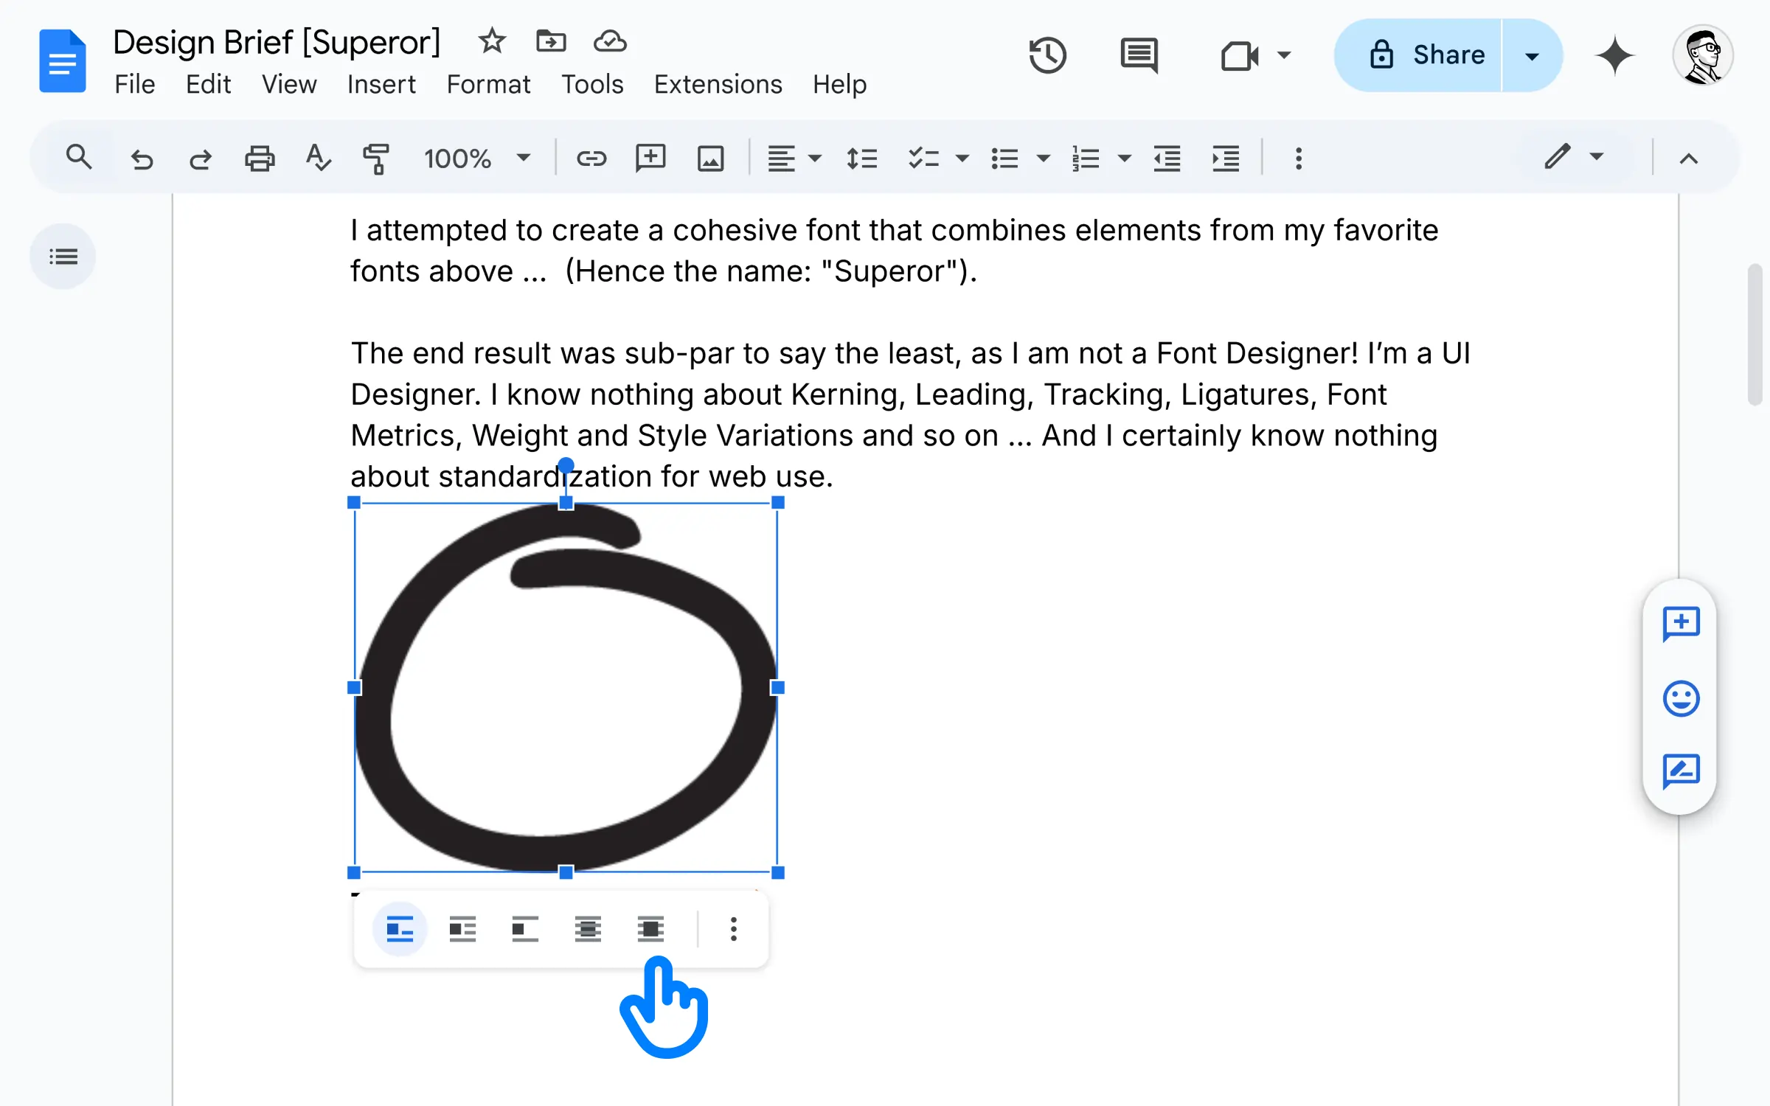Click the insert link icon in toolbar
This screenshot has height=1106, width=1770.
[x=590, y=158]
